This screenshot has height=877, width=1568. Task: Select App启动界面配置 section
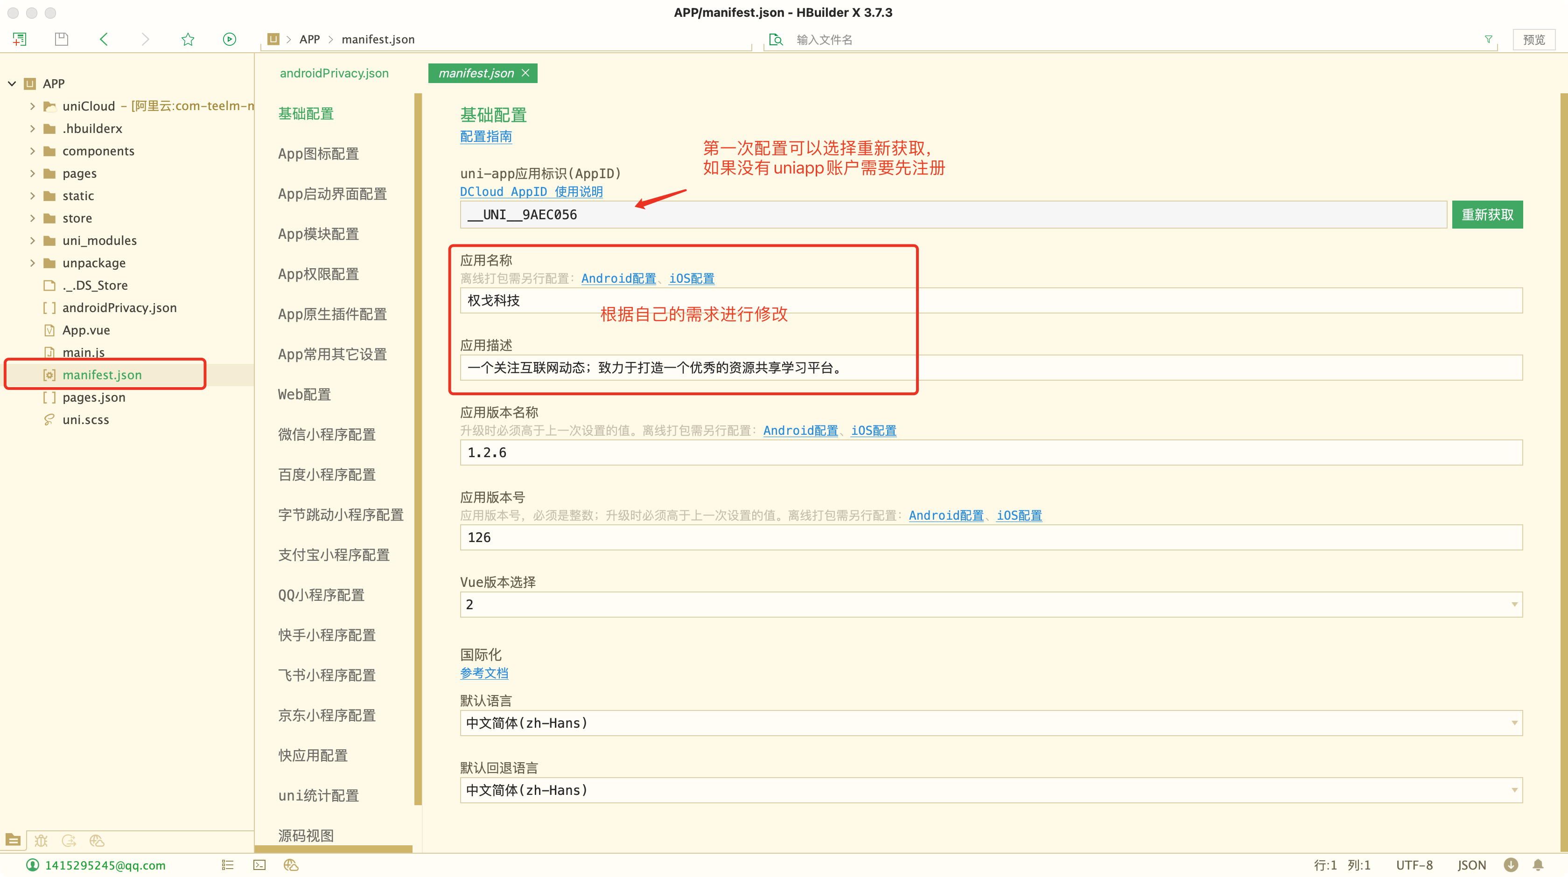tap(332, 194)
